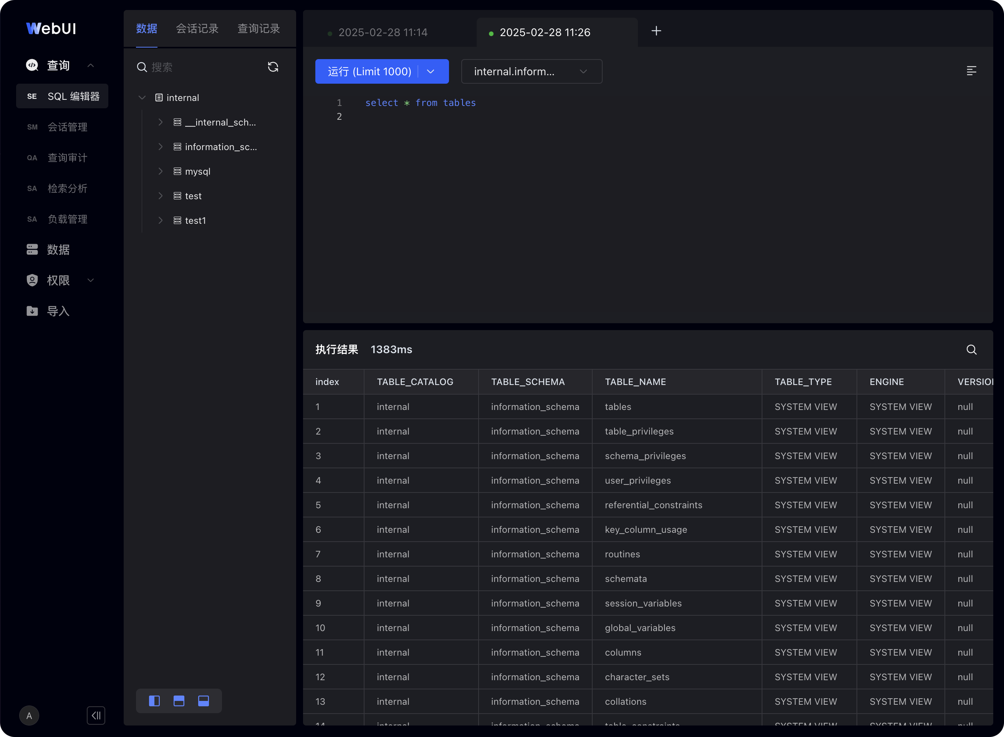
Task: Open the run button dropdown arrow
Action: coord(431,71)
